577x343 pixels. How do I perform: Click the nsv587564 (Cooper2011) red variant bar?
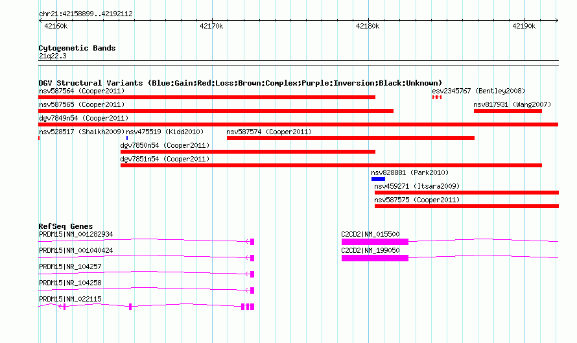click(x=207, y=97)
